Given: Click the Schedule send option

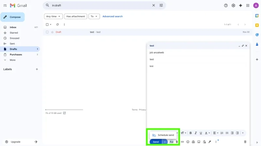Looking at the screenshot, I should [163, 135].
